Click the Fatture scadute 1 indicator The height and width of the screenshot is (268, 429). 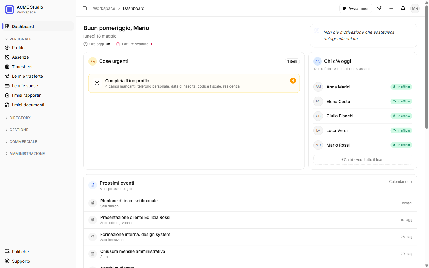pos(134,44)
